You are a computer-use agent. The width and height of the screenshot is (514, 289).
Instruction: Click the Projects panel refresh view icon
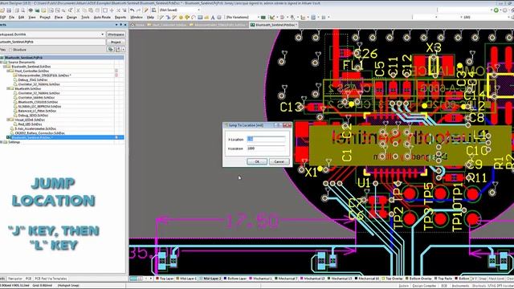111,49
